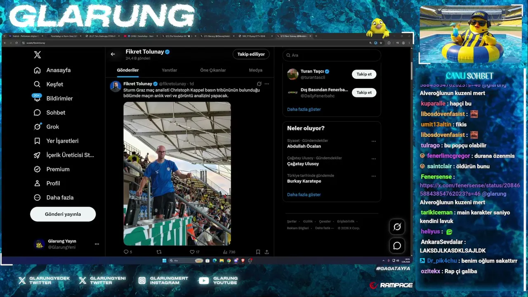Click the Takip ediliyor following button
The height and width of the screenshot is (297, 528).
pyautogui.click(x=251, y=54)
